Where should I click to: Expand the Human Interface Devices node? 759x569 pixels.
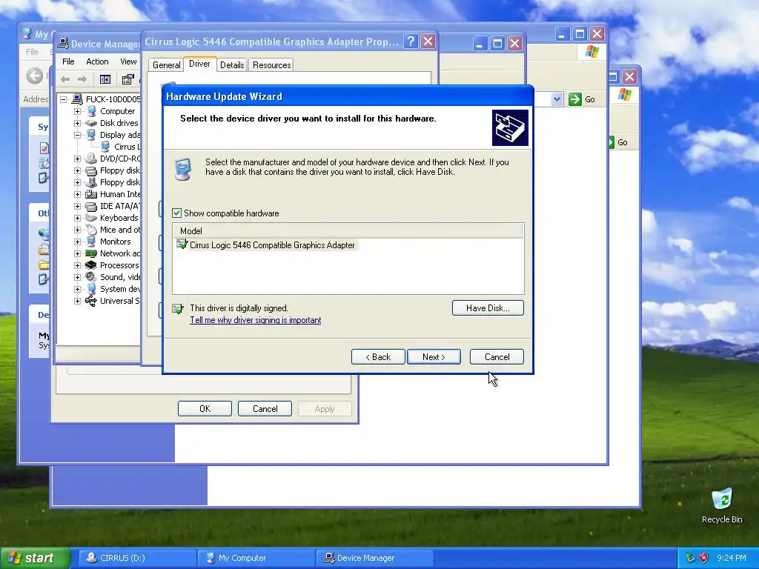tap(77, 195)
